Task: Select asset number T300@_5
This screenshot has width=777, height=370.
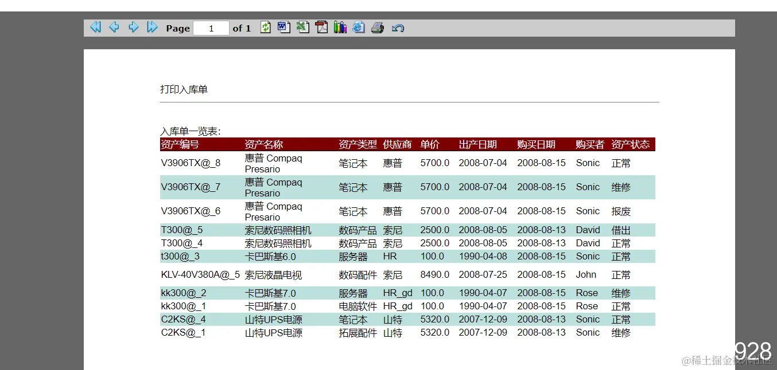Action: (182, 230)
